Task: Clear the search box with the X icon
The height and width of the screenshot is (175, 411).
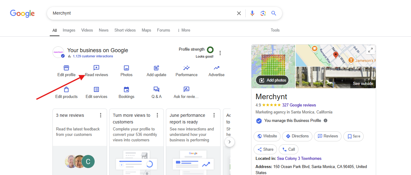Action: tap(239, 13)
